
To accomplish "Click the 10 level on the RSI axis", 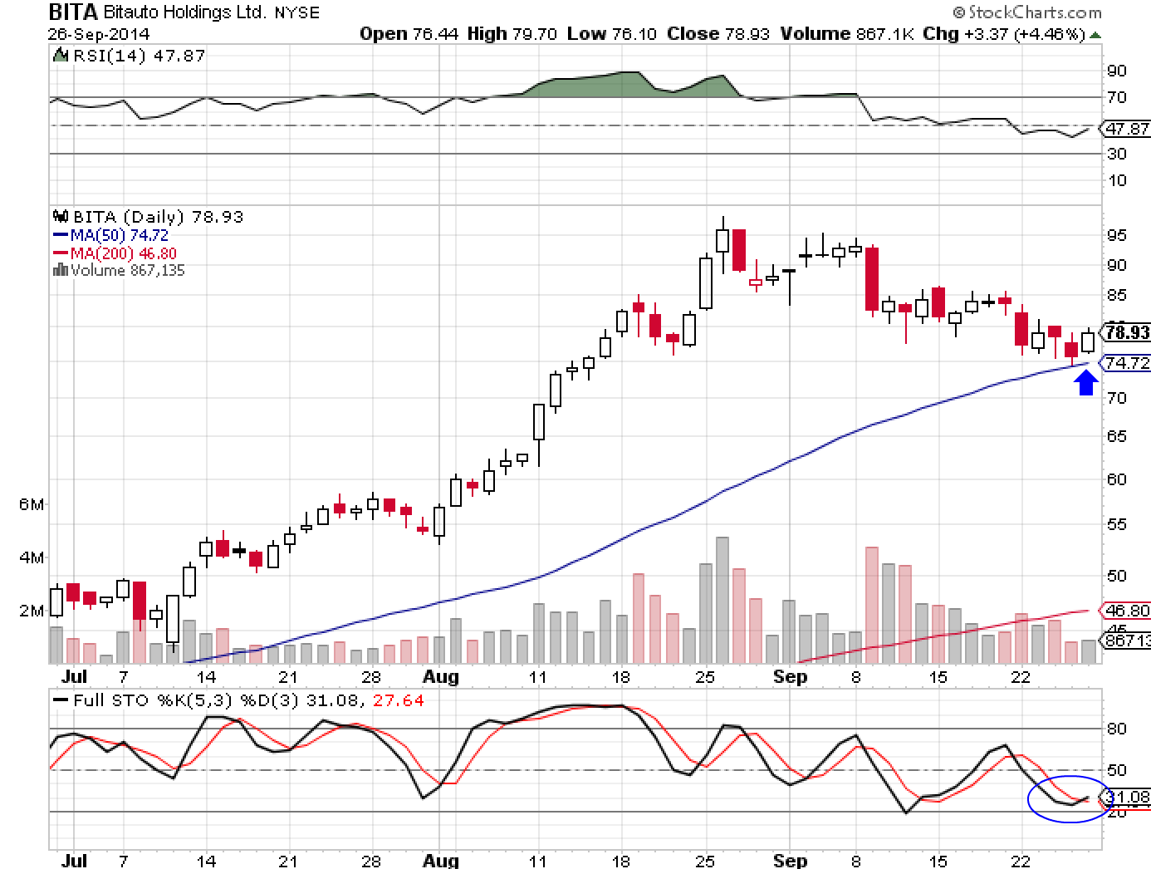I will tap(1117, 180).
